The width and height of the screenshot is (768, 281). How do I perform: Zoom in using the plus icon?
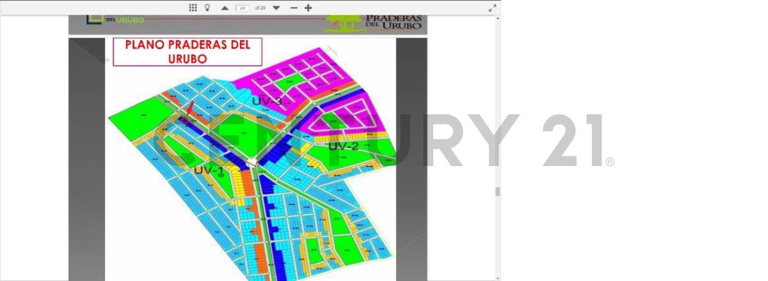point(308,8)
